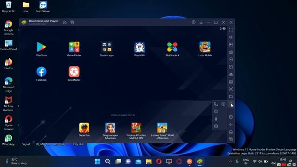Open the System apps folder
Image resolution: width=297 pixels, height=167 pixels.
pyautogui.click(x=107, y=47)
